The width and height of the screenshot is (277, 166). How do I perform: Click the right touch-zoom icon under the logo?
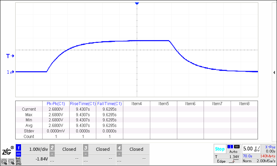coord(11,161)
